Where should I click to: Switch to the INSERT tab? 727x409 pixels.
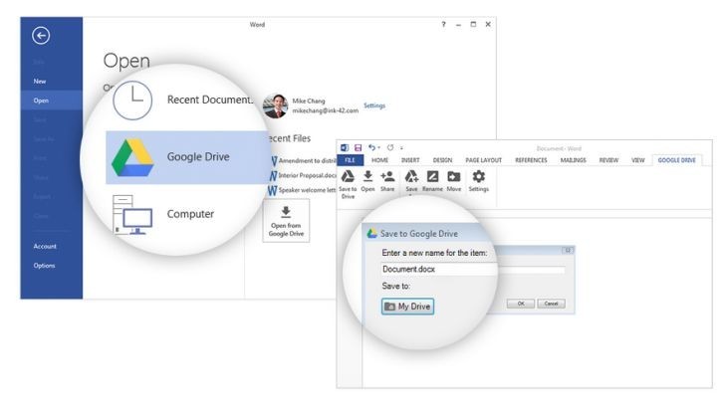410,160
